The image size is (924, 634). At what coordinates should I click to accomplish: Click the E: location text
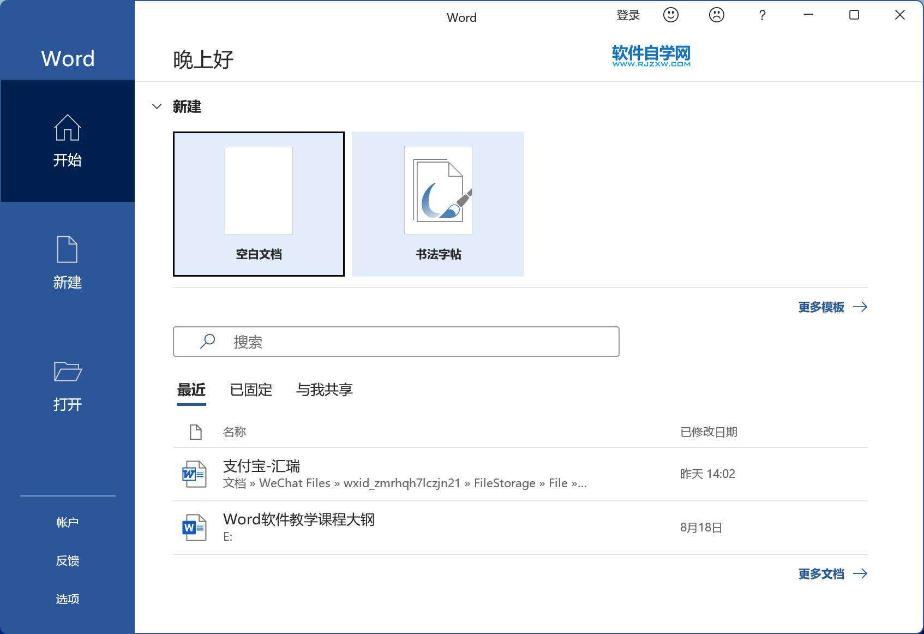point(228,537)
